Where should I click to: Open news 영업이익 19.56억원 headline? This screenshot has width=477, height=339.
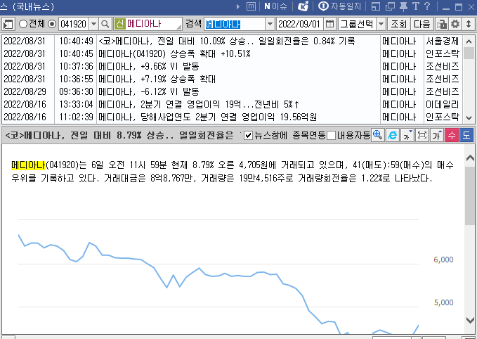(208, 117)
